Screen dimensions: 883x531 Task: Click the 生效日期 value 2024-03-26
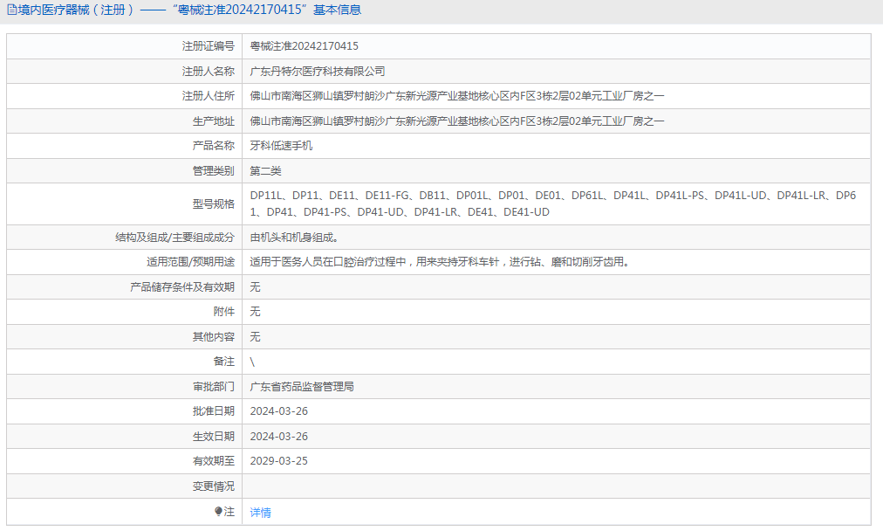[278, 437]
